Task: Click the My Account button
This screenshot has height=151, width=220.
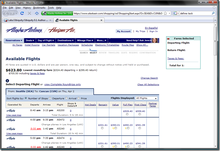Action: [x=124, y=31]
